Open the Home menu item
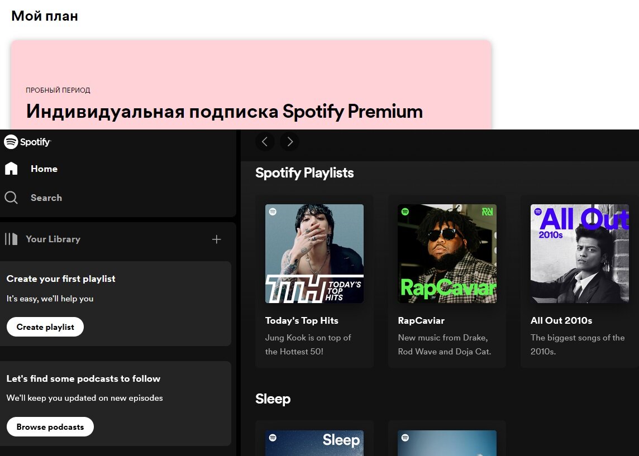639x456 pixels. pos(44,169)
